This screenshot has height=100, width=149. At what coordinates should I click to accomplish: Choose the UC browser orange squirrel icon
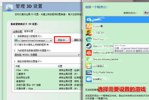[x=89, y=26]
